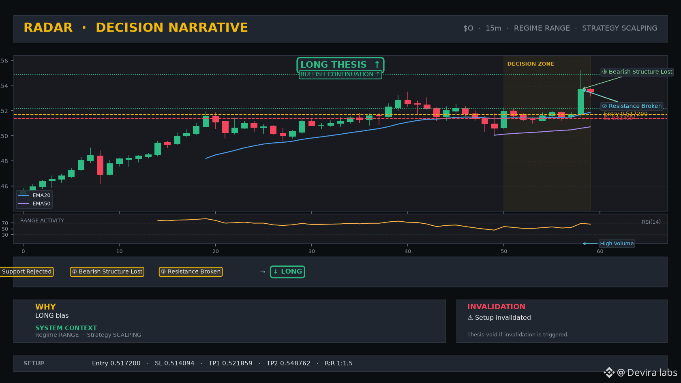681x383 pixels.
Task: Click the Setup invalidated warning text
Action: (499, 318)
